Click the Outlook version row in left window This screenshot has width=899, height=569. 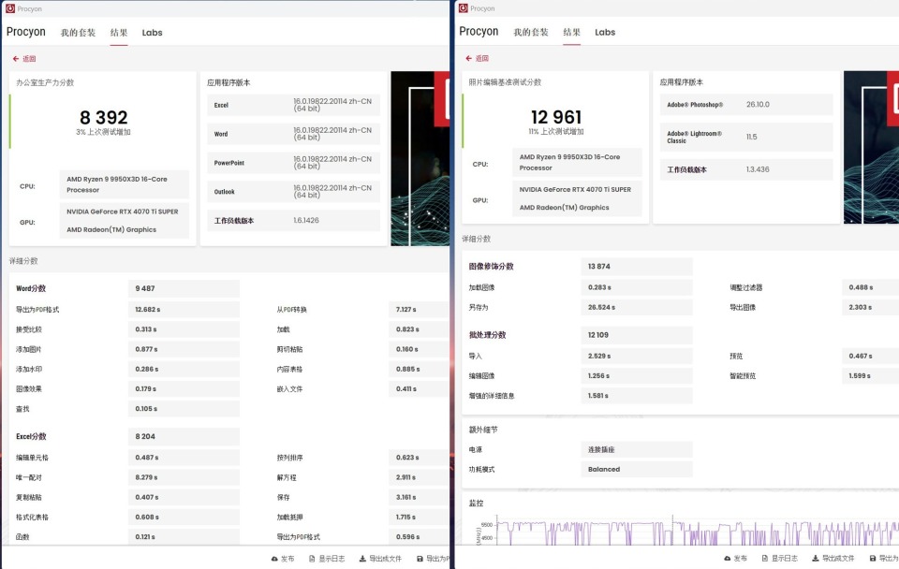(x=293, y=192)
